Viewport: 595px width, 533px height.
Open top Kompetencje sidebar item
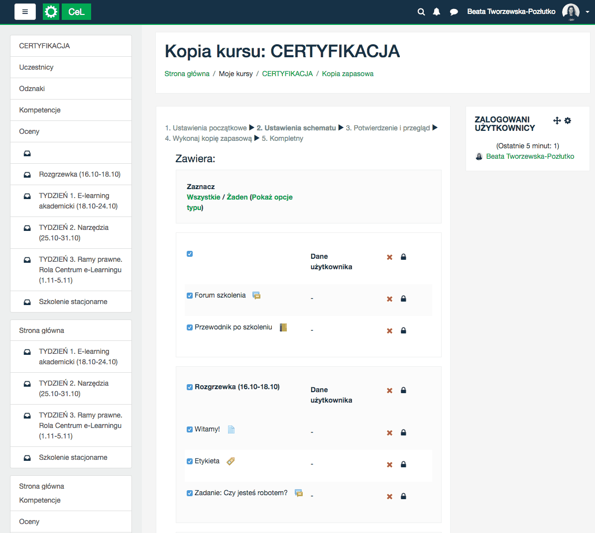pyautogui.click(x=71, y=110)
